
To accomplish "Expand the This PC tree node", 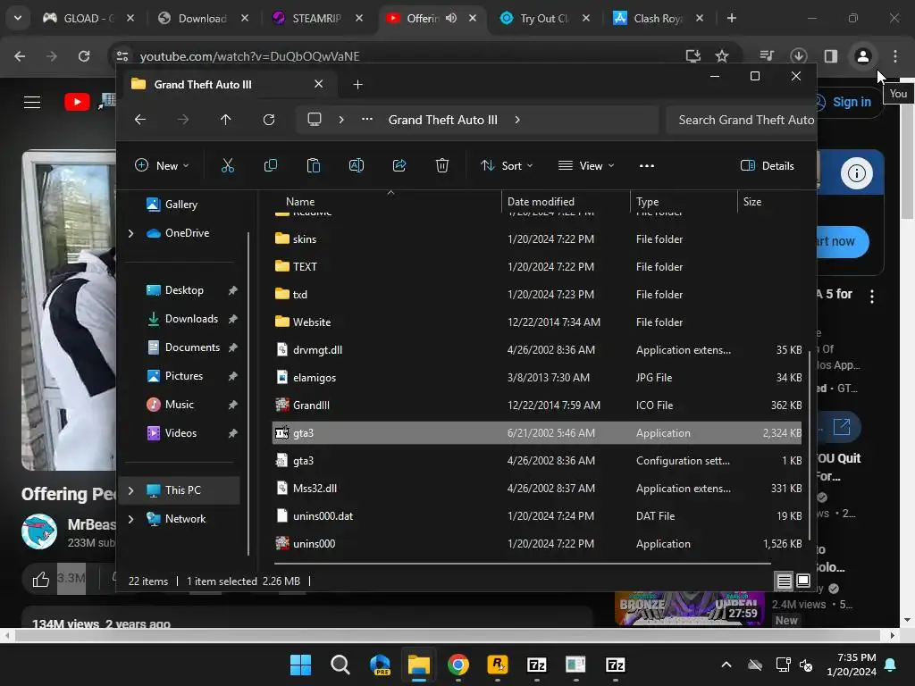I will tap(130, 490).
